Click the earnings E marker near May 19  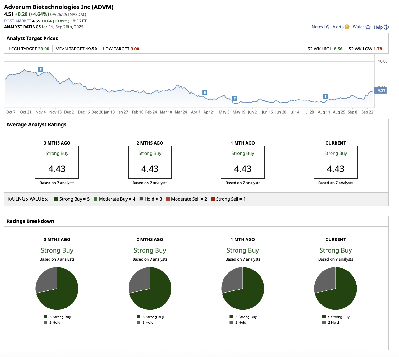tap(235, 99)
